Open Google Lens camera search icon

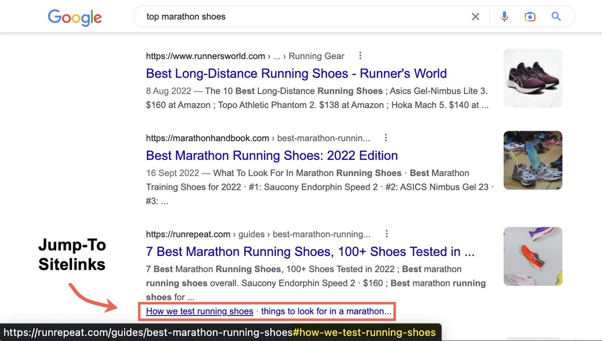(530, 17)
